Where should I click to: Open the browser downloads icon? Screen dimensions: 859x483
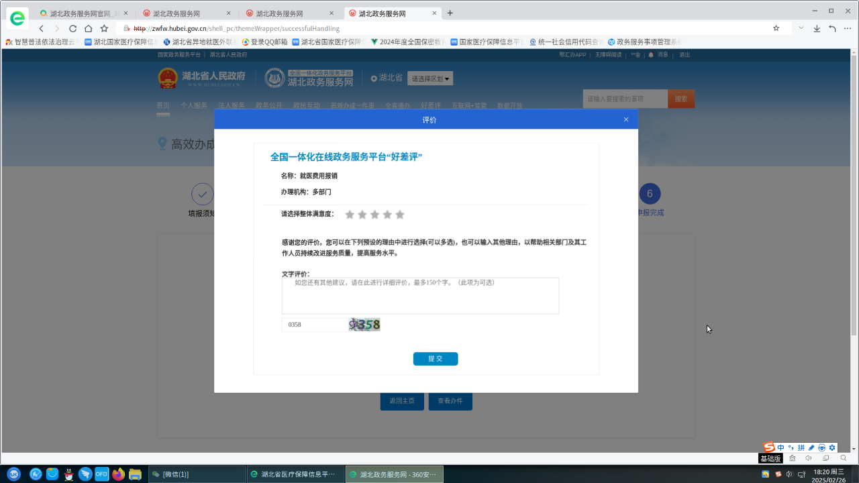(x=817, y=28)
